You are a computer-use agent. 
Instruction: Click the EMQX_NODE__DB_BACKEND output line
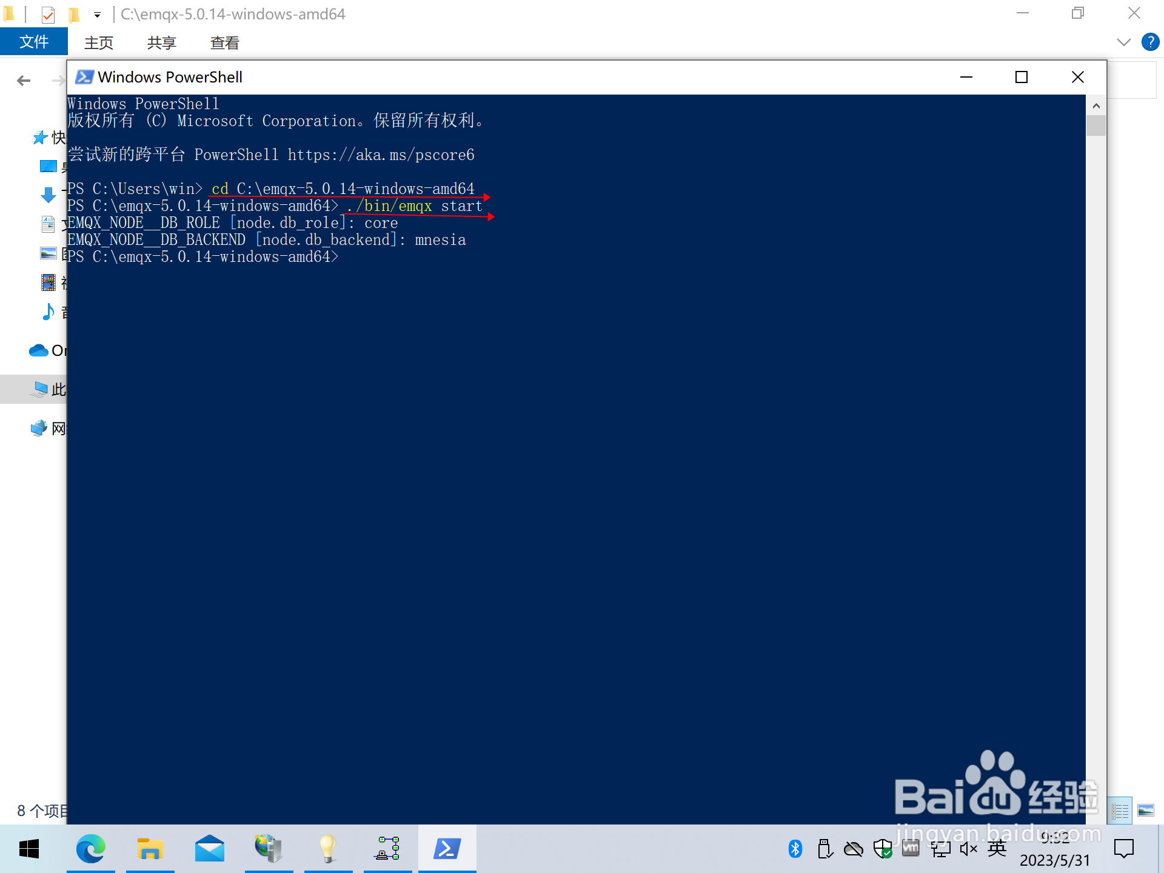point(266,240)
